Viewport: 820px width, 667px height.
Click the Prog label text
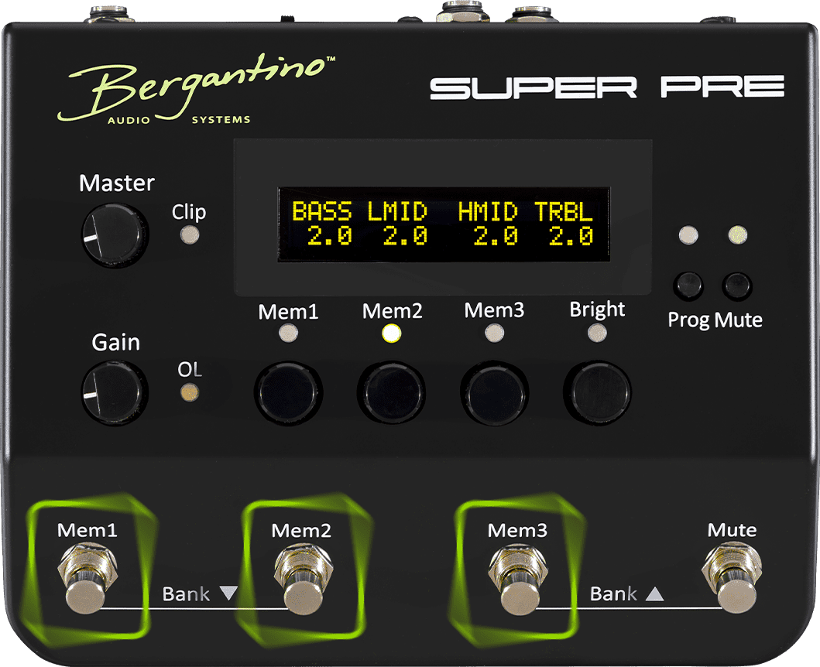(x=688, y=320)
